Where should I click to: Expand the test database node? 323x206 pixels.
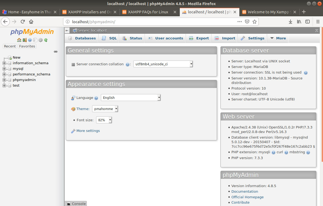tap(4, 85)
